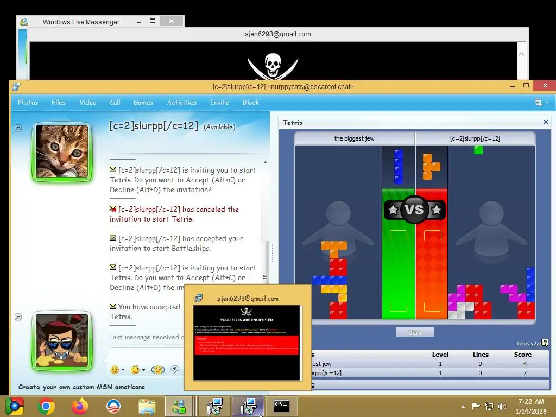Click envelope icon beside 'You have accepted'
The image size is (556, 417).
[113, 306]
